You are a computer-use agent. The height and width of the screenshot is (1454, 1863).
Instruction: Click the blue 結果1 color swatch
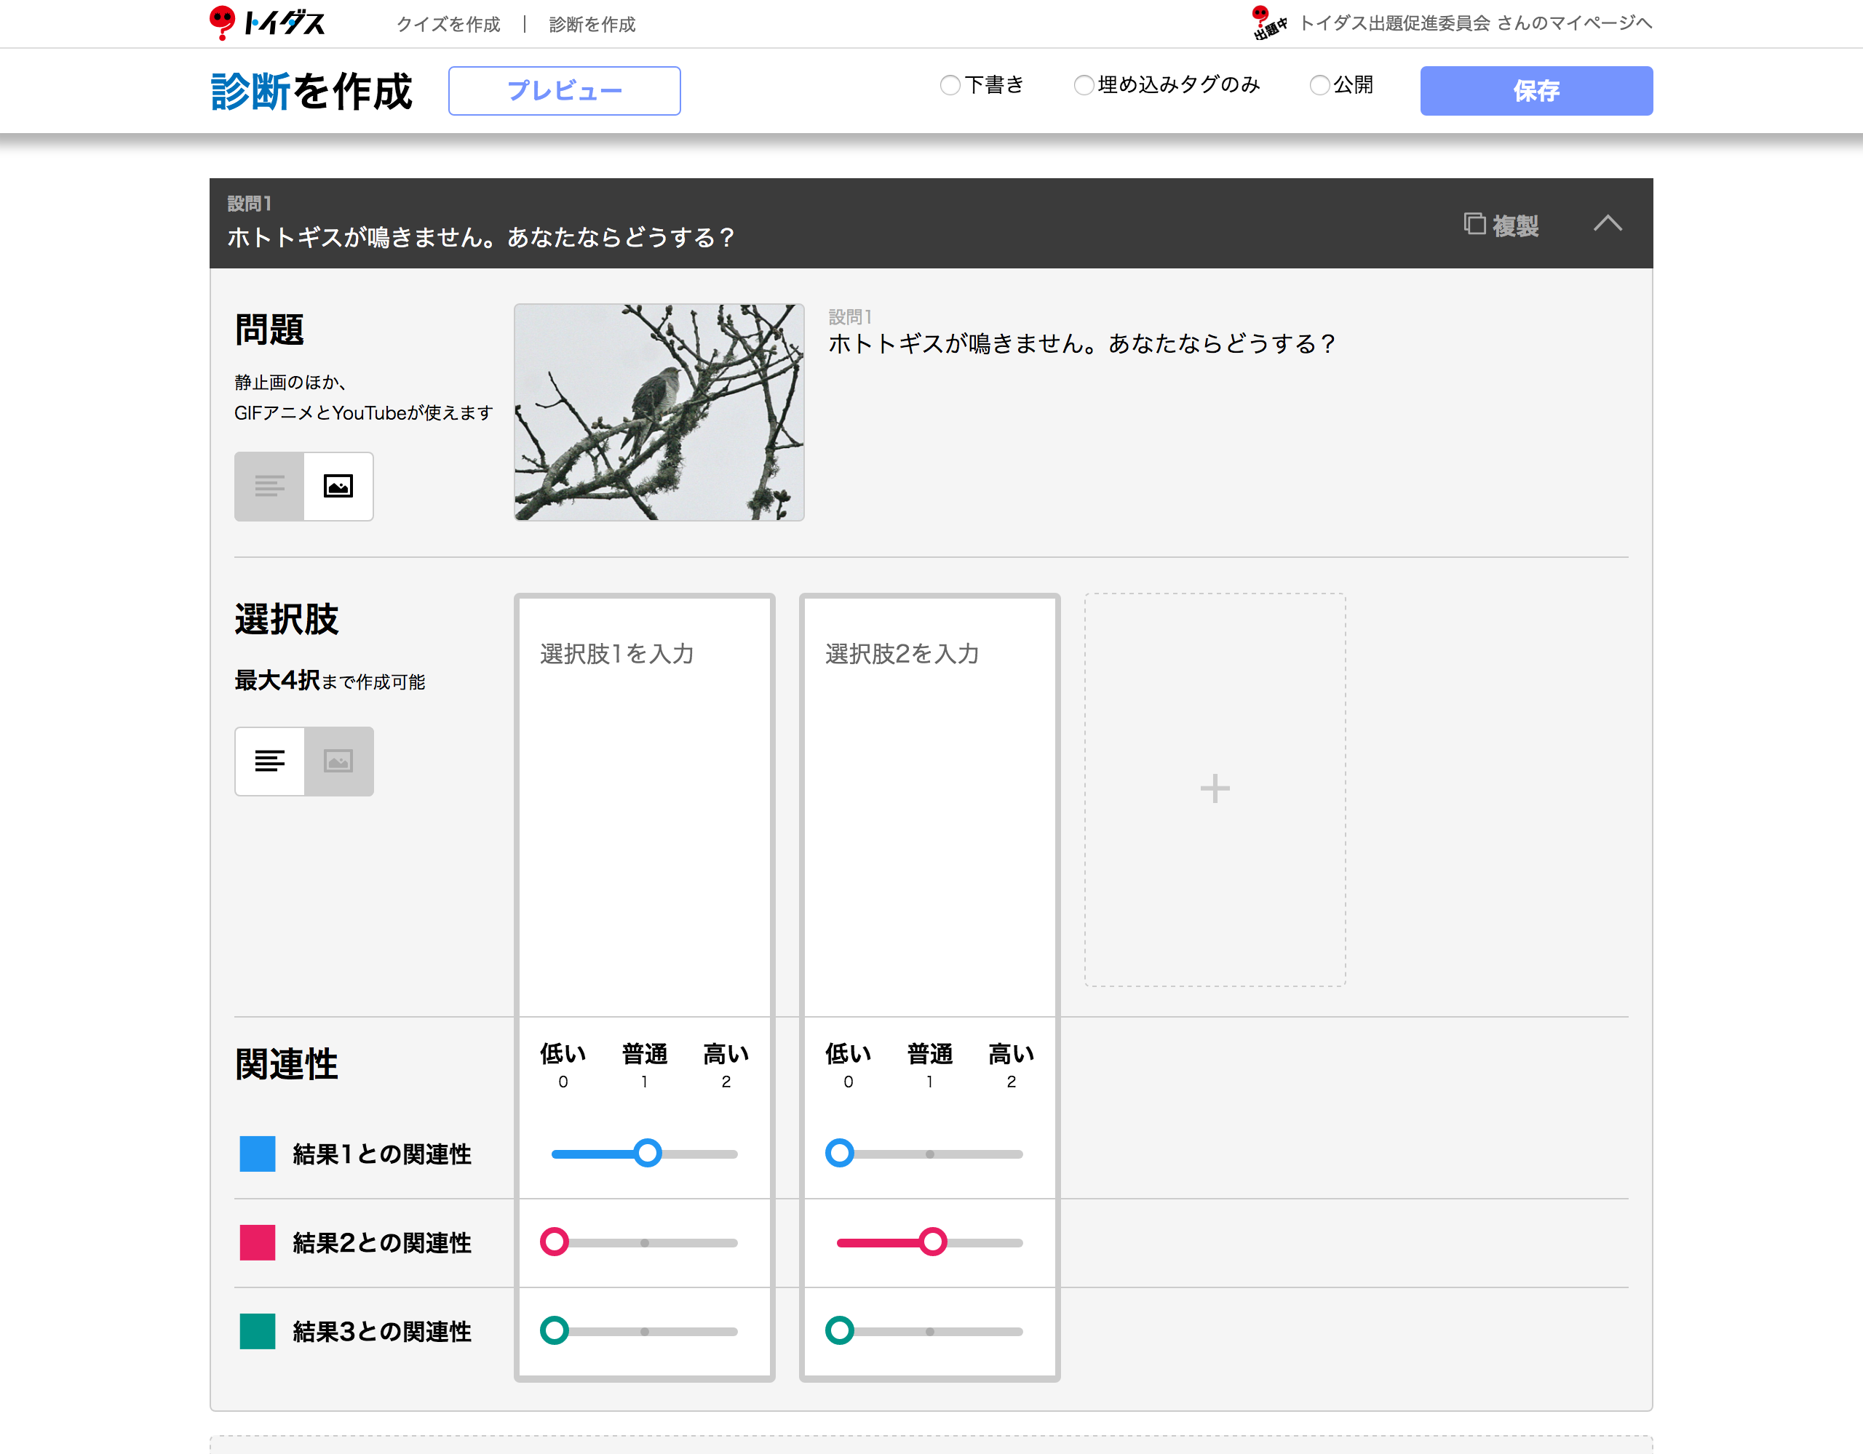(x=257, y=1154)
